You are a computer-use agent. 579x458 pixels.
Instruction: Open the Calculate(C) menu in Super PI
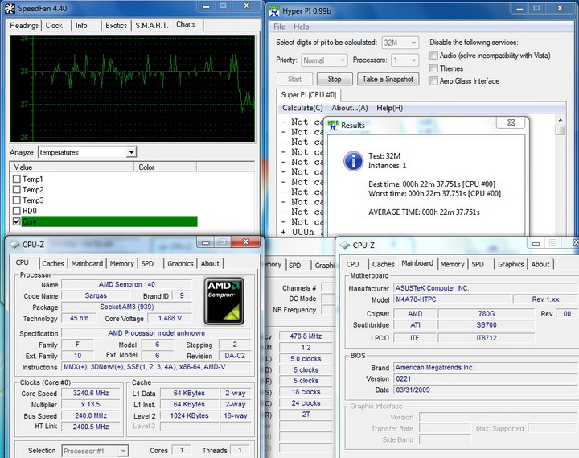[302, 108]
